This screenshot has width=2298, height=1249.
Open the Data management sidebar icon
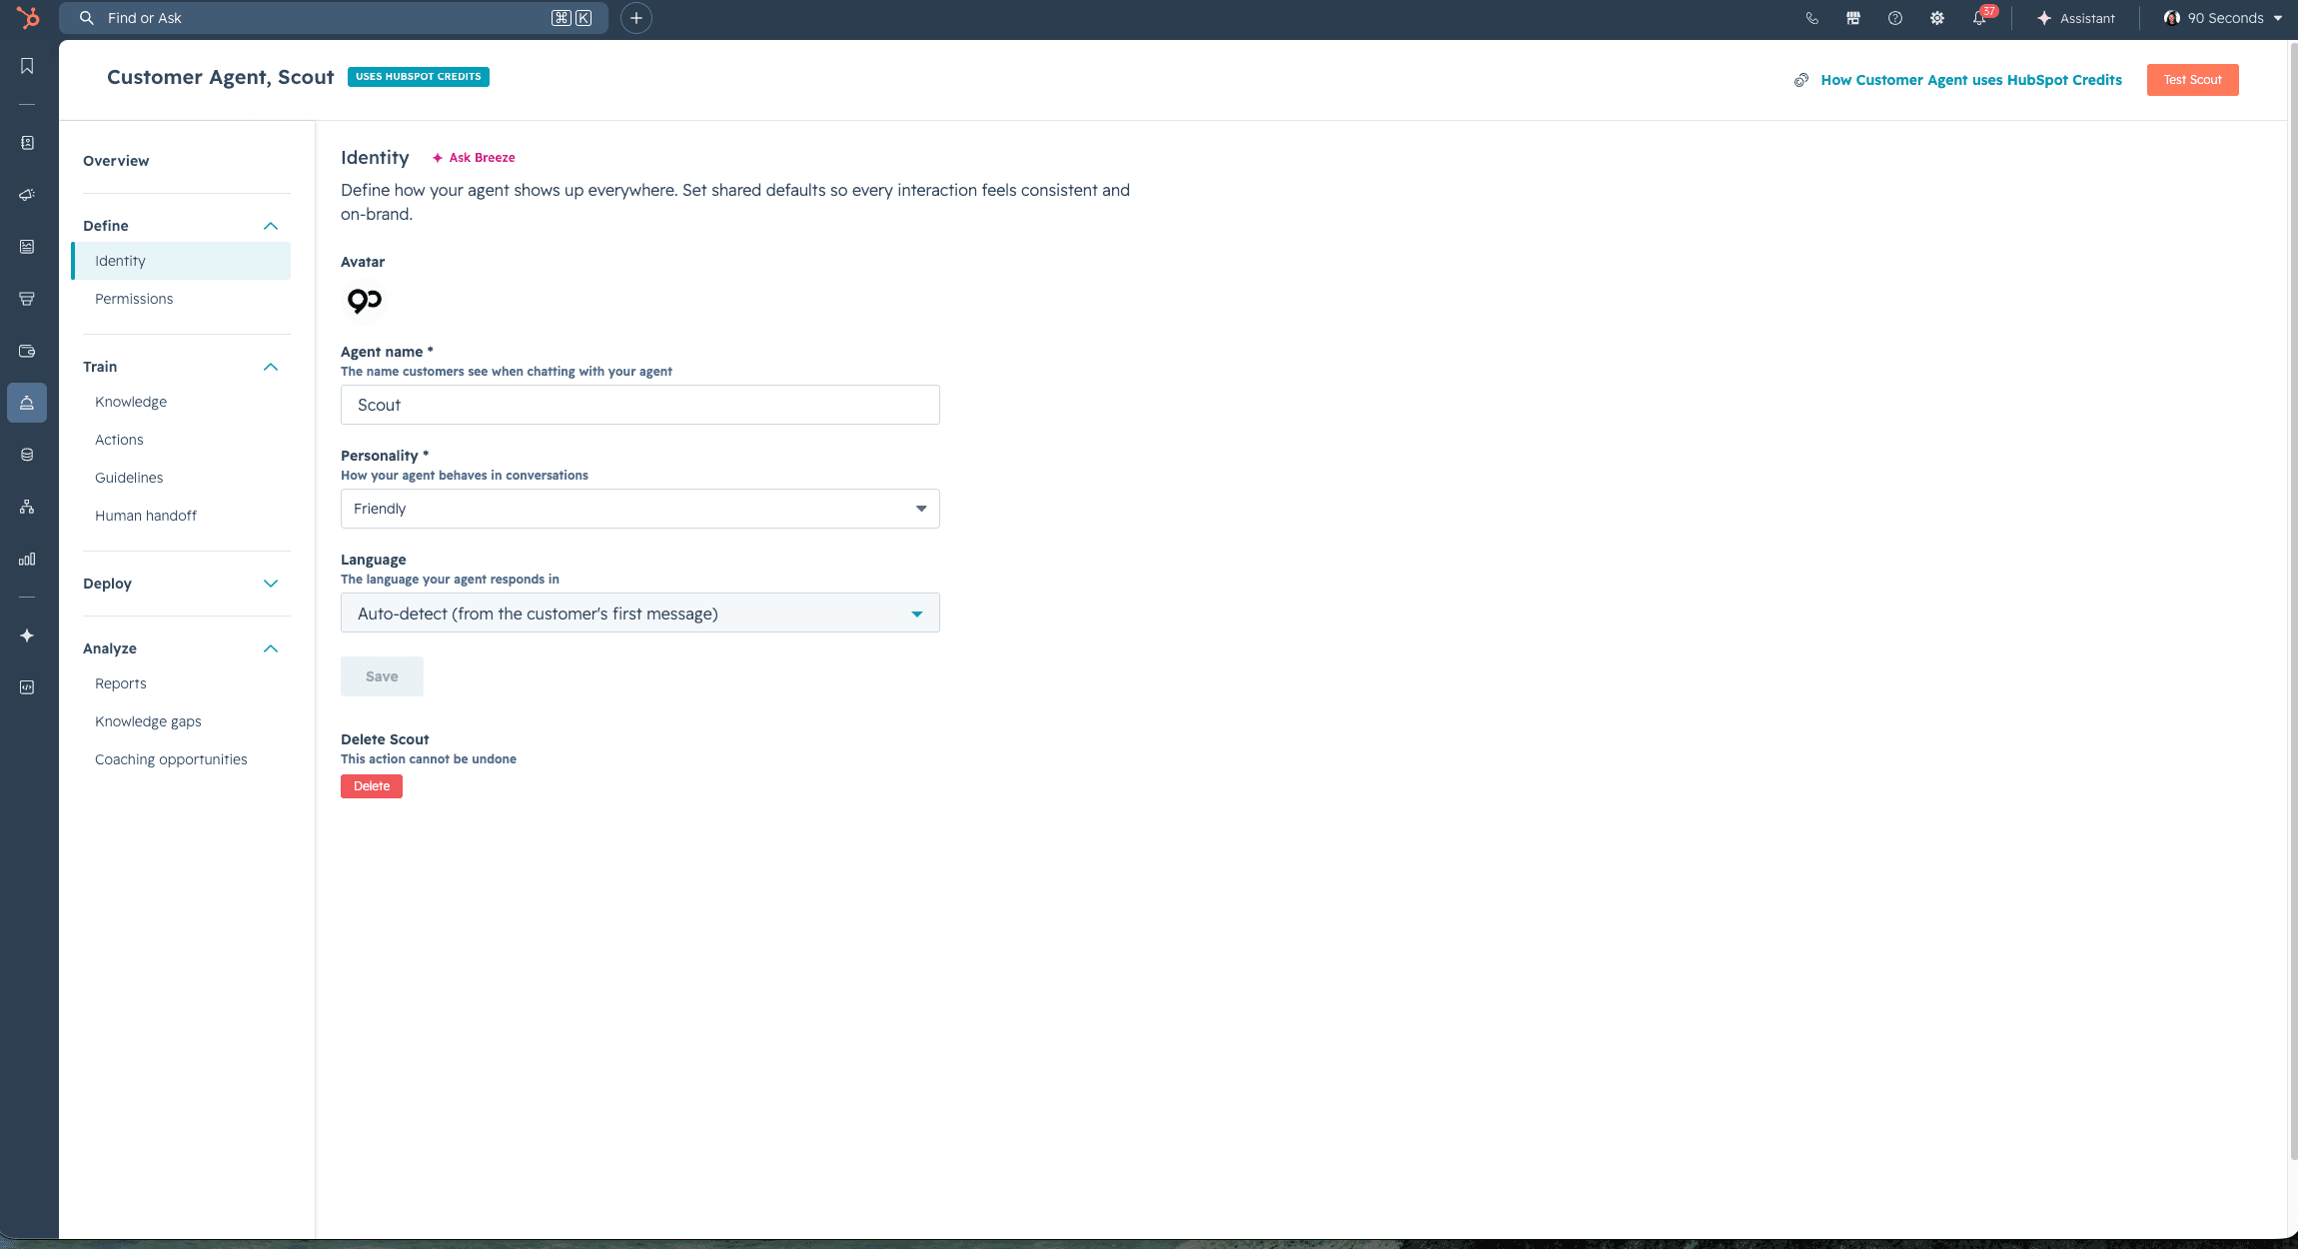(27, 455)
